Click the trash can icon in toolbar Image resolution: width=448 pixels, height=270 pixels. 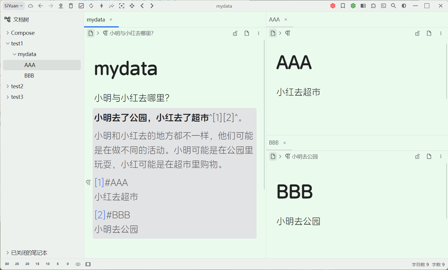tap(71, 6)
